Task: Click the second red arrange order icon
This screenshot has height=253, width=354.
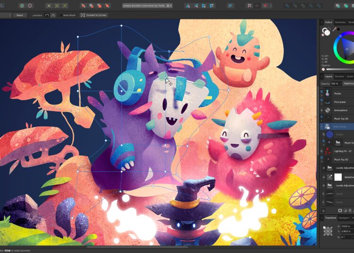Action: point(91,6)
